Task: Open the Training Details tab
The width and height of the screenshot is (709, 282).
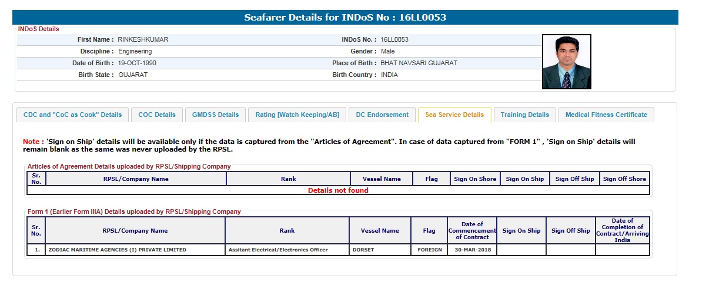Action: tap(524, 115)
